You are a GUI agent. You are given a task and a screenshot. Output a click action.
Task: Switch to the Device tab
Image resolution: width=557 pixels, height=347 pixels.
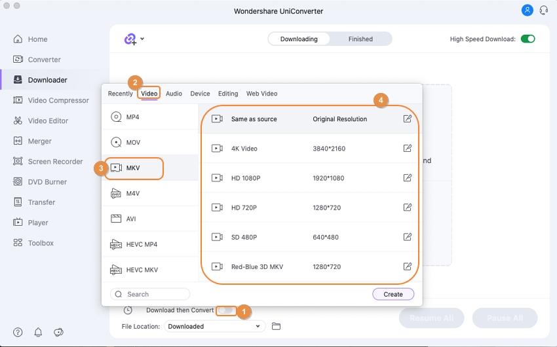pyautogui.click(x=200, y=94)
